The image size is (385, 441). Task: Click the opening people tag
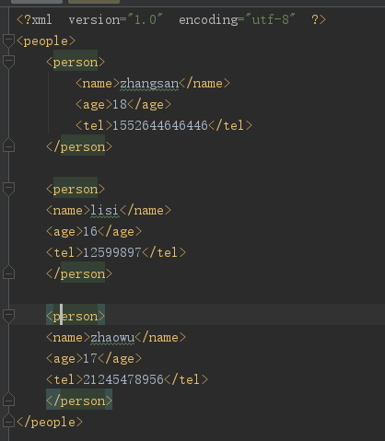pos(46,41)
